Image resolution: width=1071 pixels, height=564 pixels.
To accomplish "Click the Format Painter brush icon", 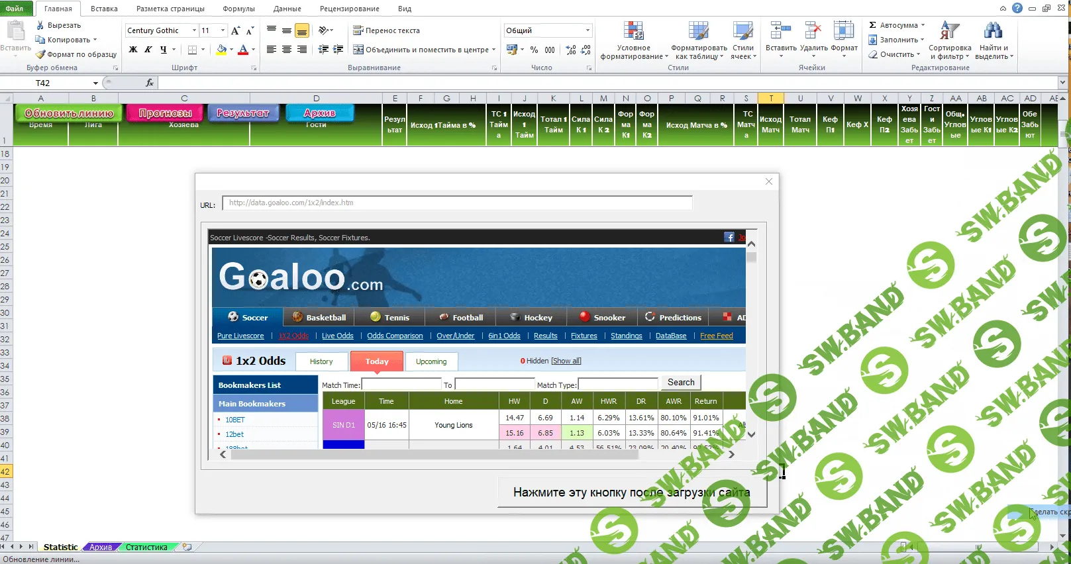I will (x=40, y=54).
